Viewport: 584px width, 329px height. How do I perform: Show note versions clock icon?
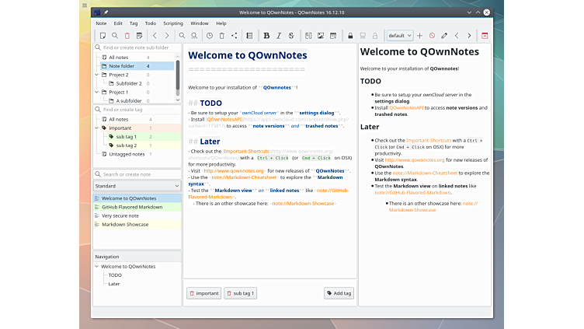pos(210,36)
